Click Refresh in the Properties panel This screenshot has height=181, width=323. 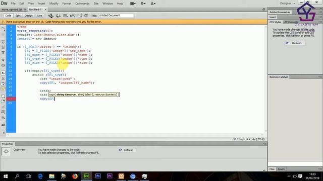(x=127, y=150)
